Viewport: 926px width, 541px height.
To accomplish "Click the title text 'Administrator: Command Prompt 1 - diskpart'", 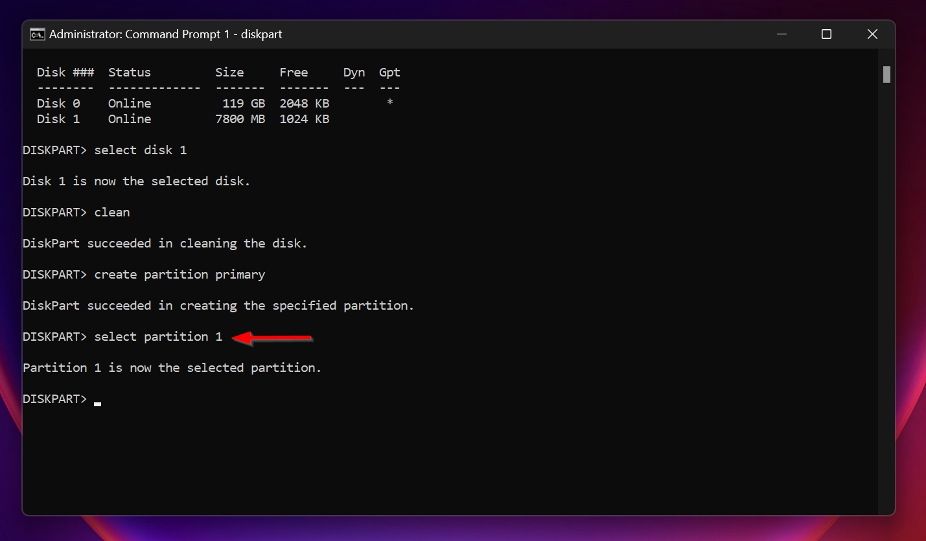I will (166, 34).
